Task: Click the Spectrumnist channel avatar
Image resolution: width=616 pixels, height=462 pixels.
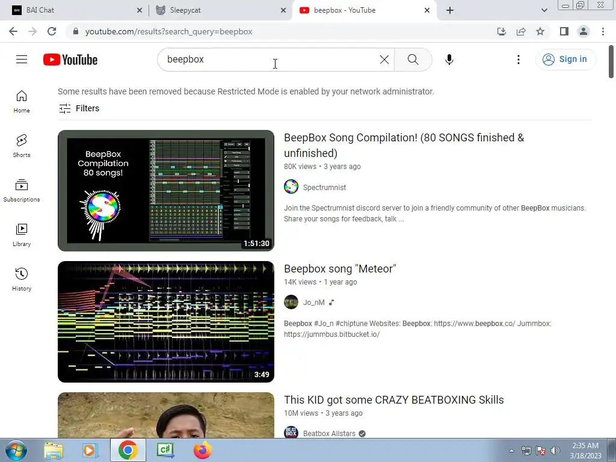Action: coord(291,186)
